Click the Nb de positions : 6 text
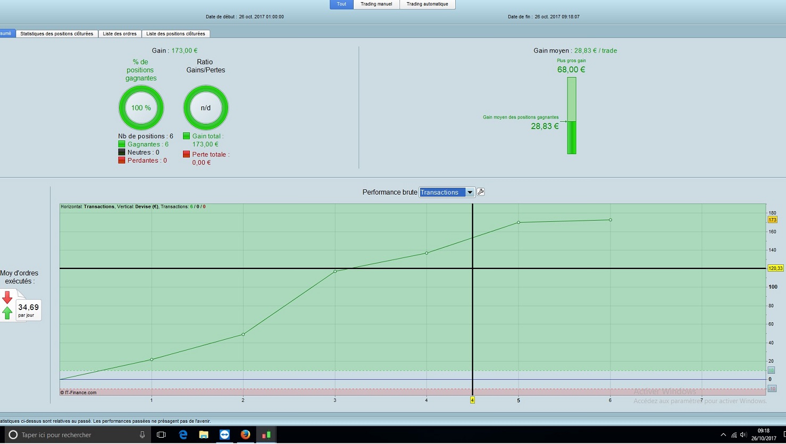Image resolution: width=786 pixels, height=444 pixels. [x=146, y=136]
